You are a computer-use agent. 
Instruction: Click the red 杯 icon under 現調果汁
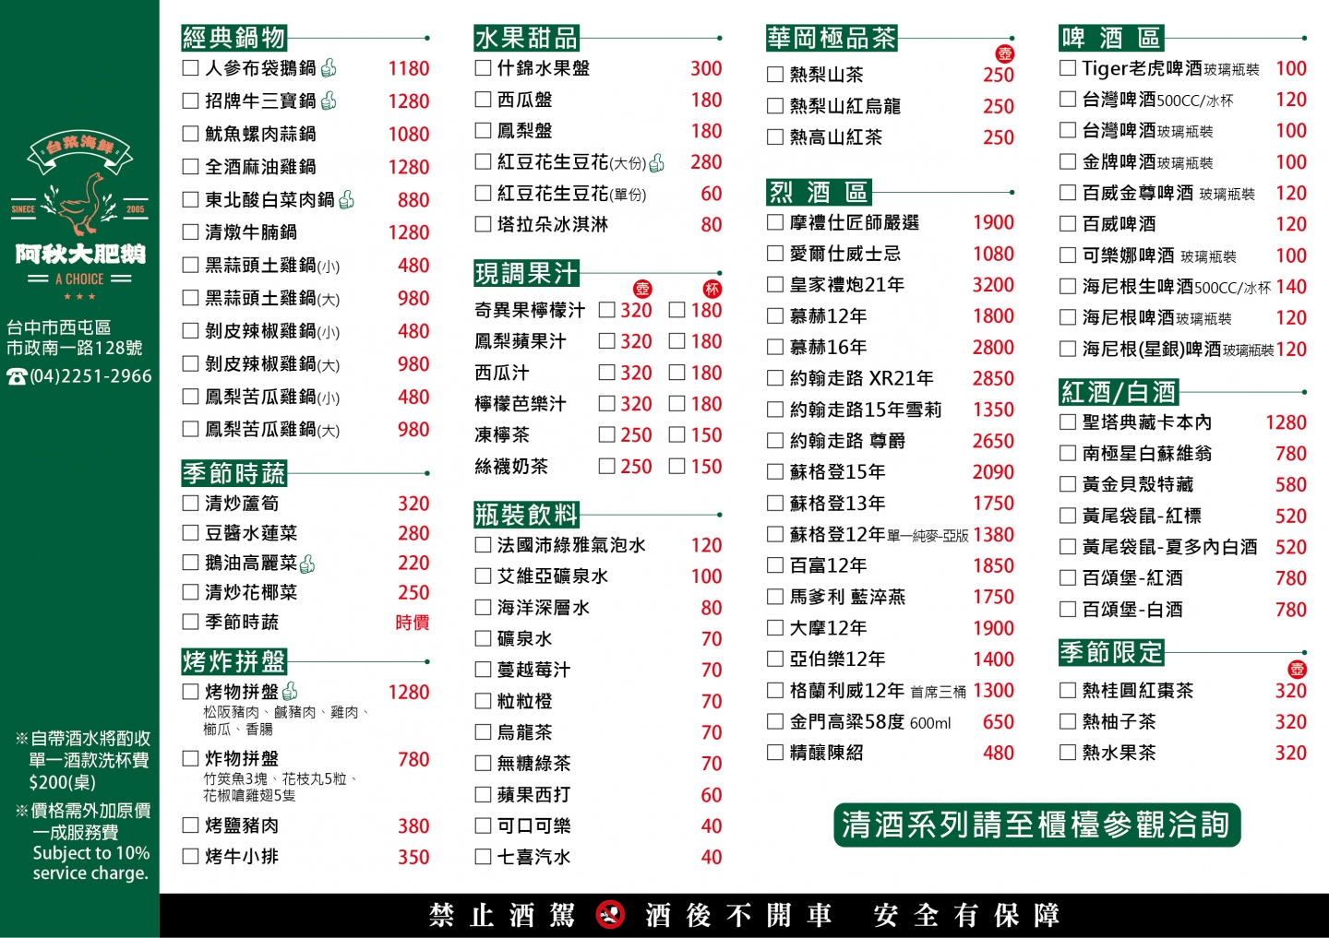click(x=712, y=290)
